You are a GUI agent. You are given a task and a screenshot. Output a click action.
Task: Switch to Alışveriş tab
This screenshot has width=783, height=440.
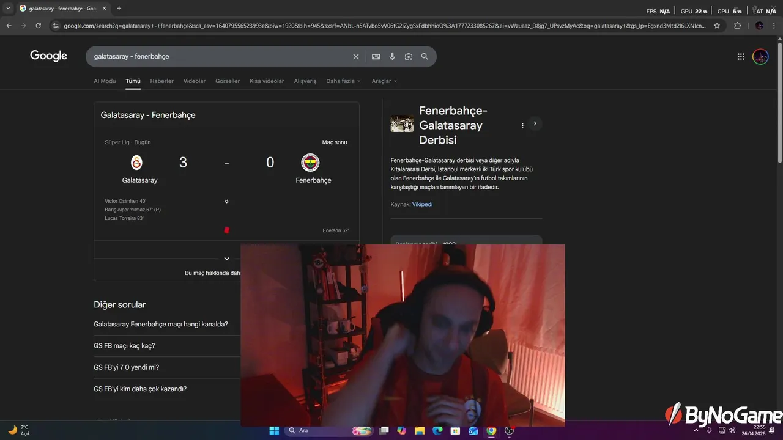[305, 81]
